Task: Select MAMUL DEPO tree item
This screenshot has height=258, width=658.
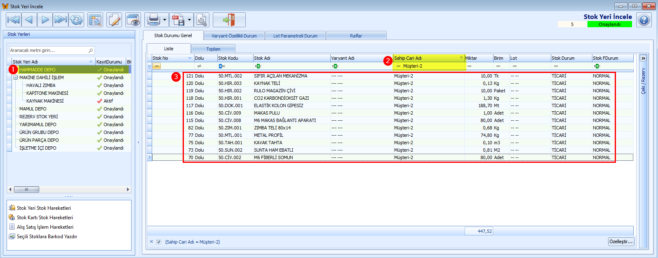Action: click(x=33, y=109)
